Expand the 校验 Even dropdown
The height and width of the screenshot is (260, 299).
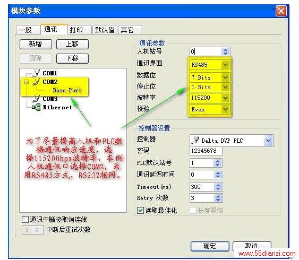point(225,109)
